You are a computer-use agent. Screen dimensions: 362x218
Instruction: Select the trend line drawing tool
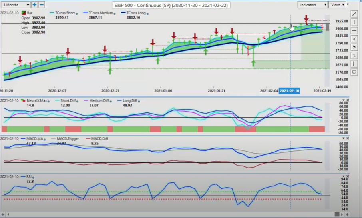click(354, 14)
